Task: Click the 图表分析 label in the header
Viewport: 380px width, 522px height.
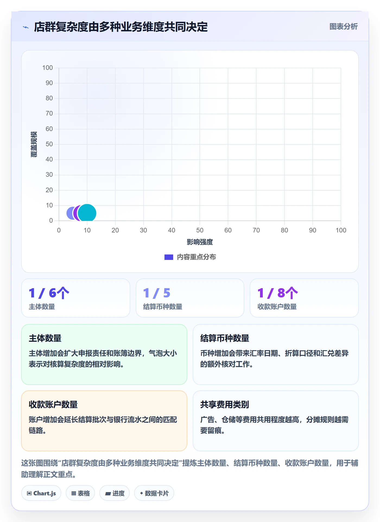Action: pos(343,27)
